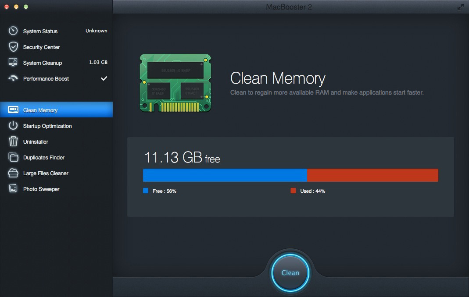Image resolution: width=469 pixels, height=297 pixels.
Task: Click the 1.03 GB System Cleanup size
Action: (98, 62)
